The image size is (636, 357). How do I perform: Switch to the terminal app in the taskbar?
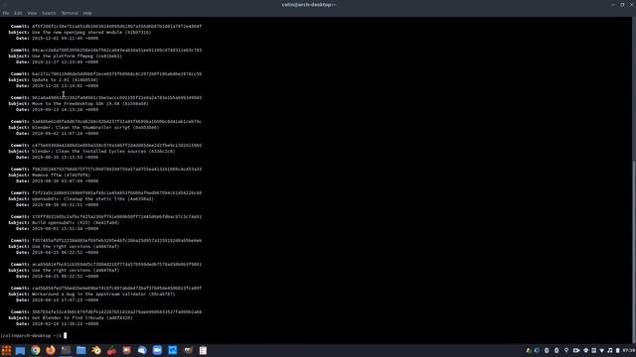66,350
